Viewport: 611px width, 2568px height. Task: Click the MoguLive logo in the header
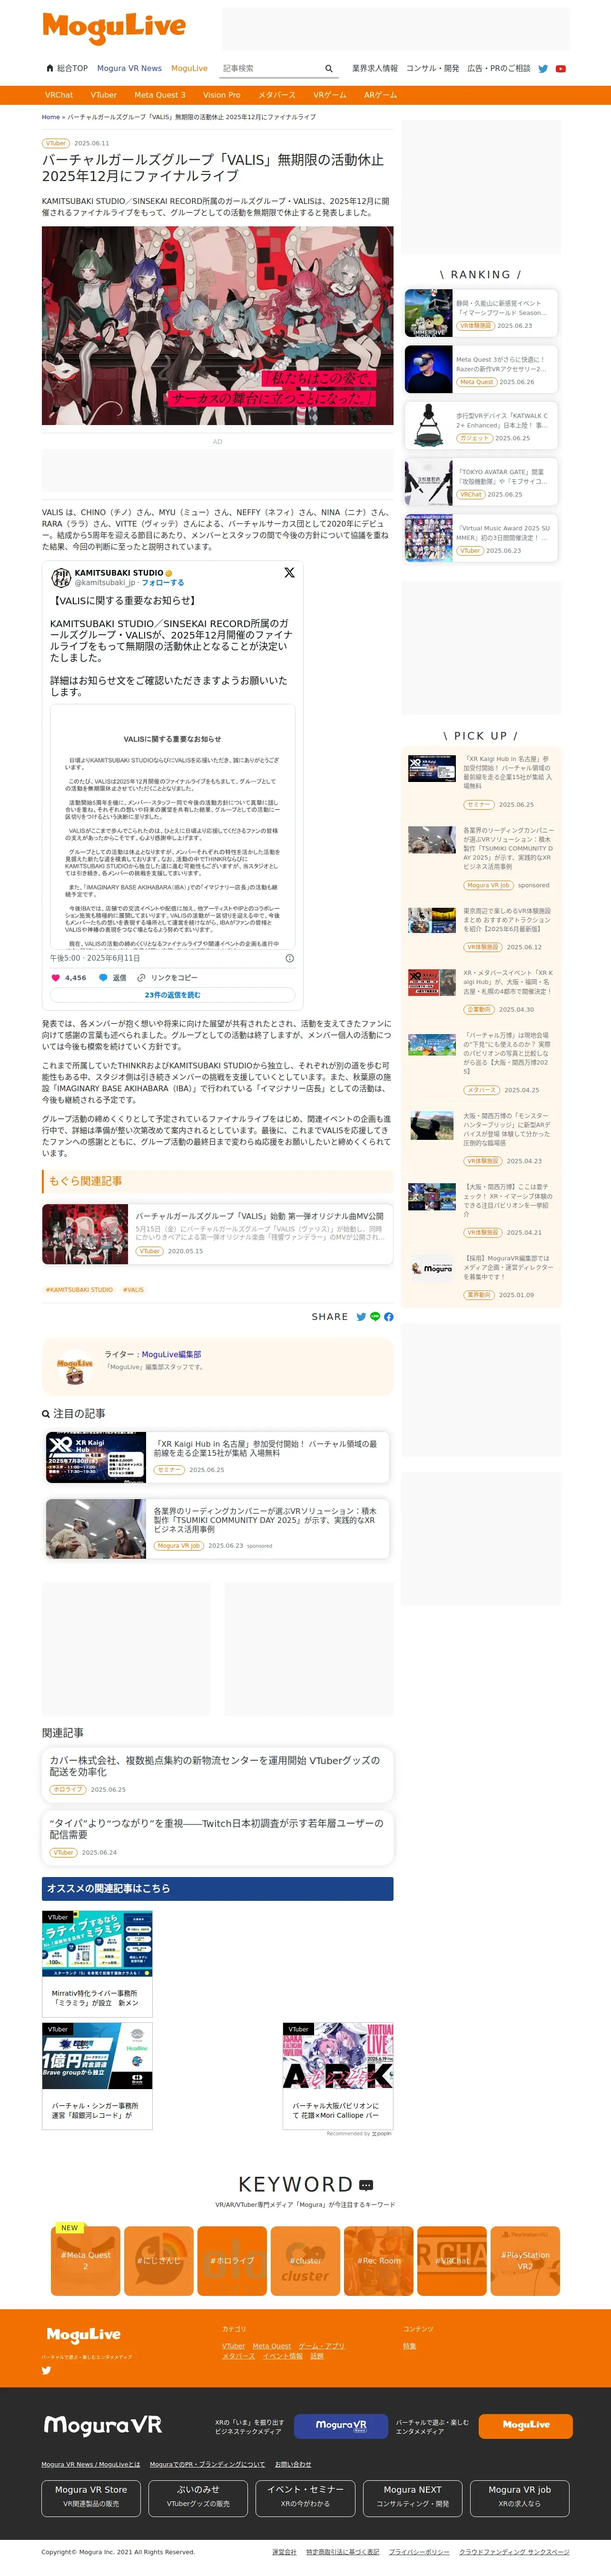tap(113, 28)
